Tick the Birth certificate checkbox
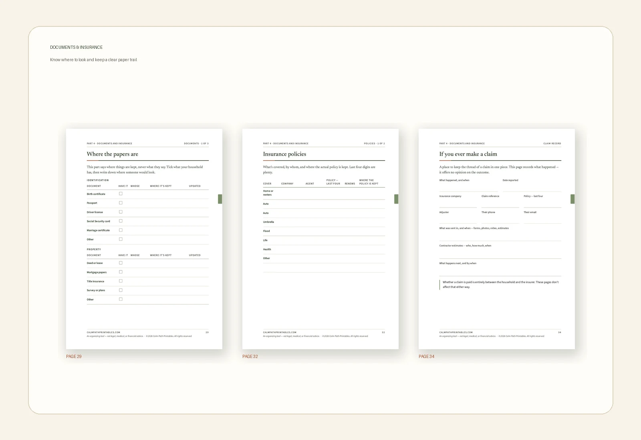Screen dimensions: 641x440 click(121, 194)
